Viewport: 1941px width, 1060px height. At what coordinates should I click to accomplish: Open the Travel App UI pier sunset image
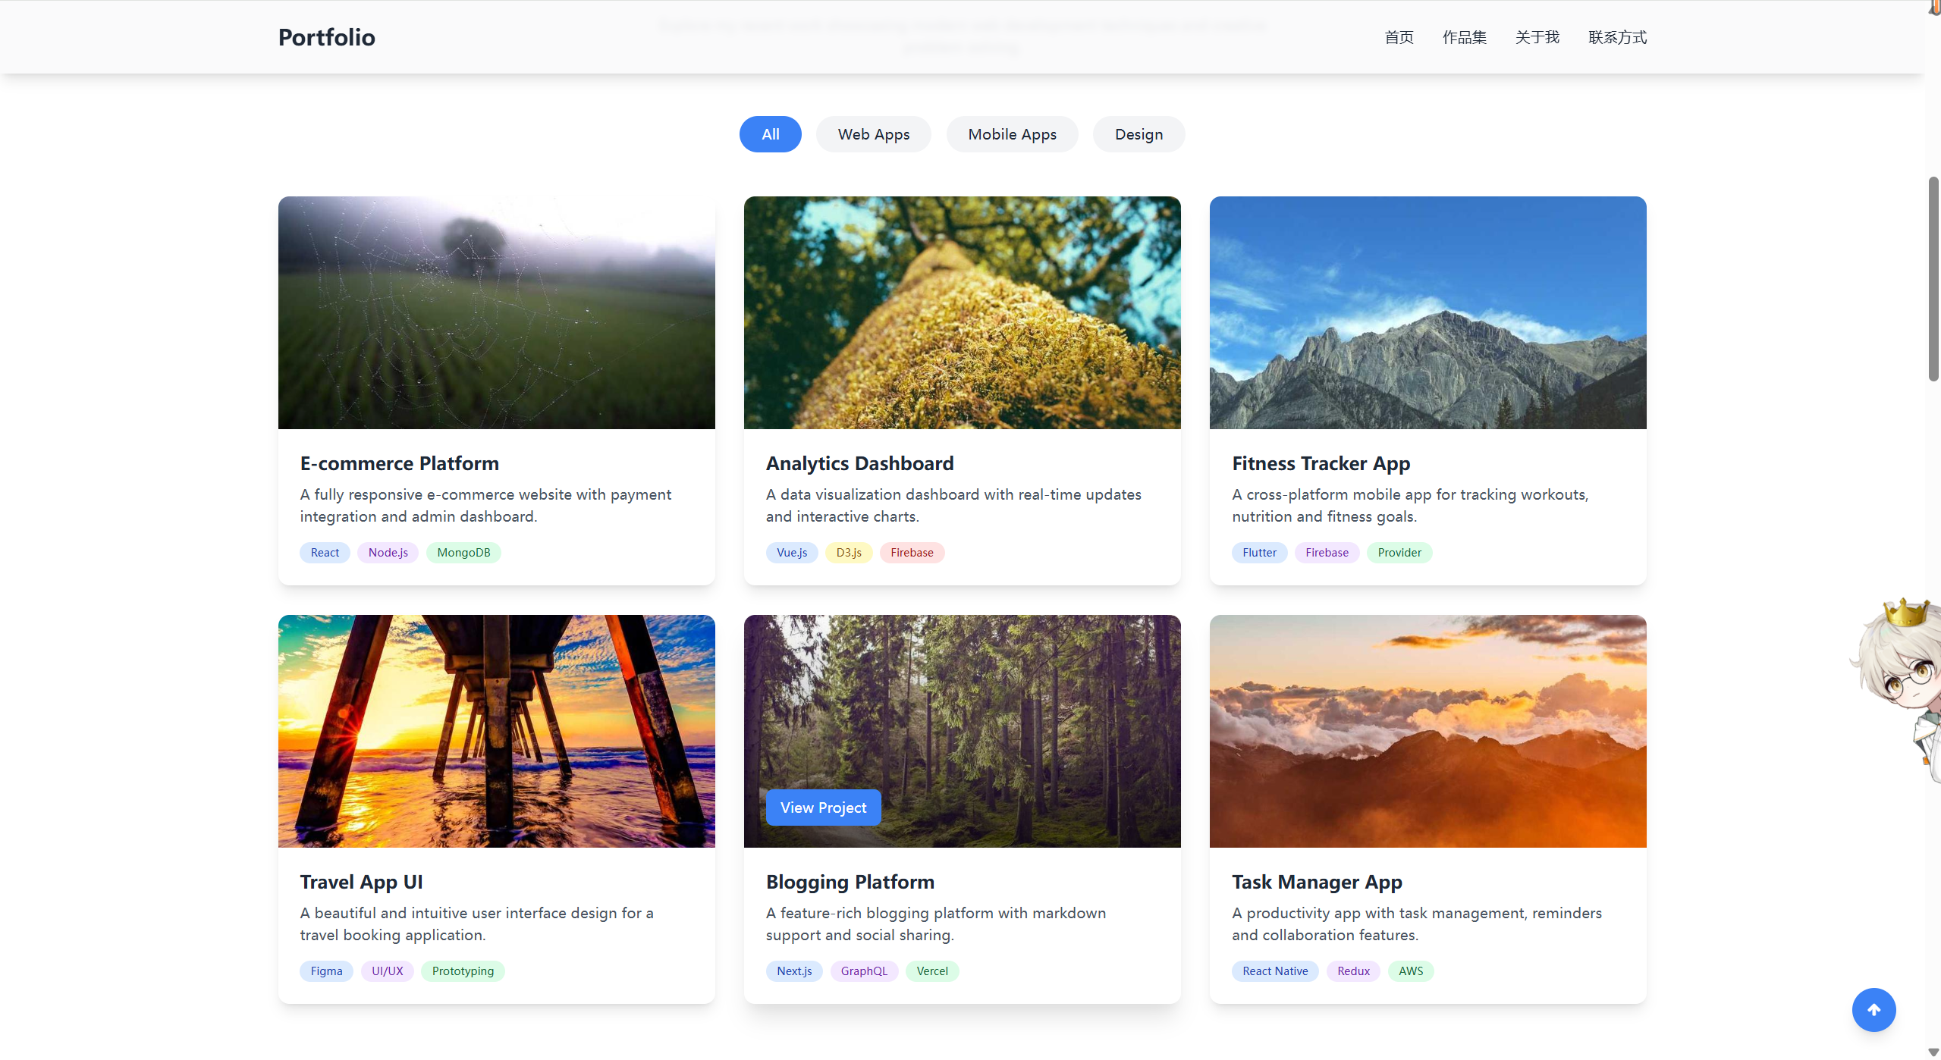pos(496,731)
